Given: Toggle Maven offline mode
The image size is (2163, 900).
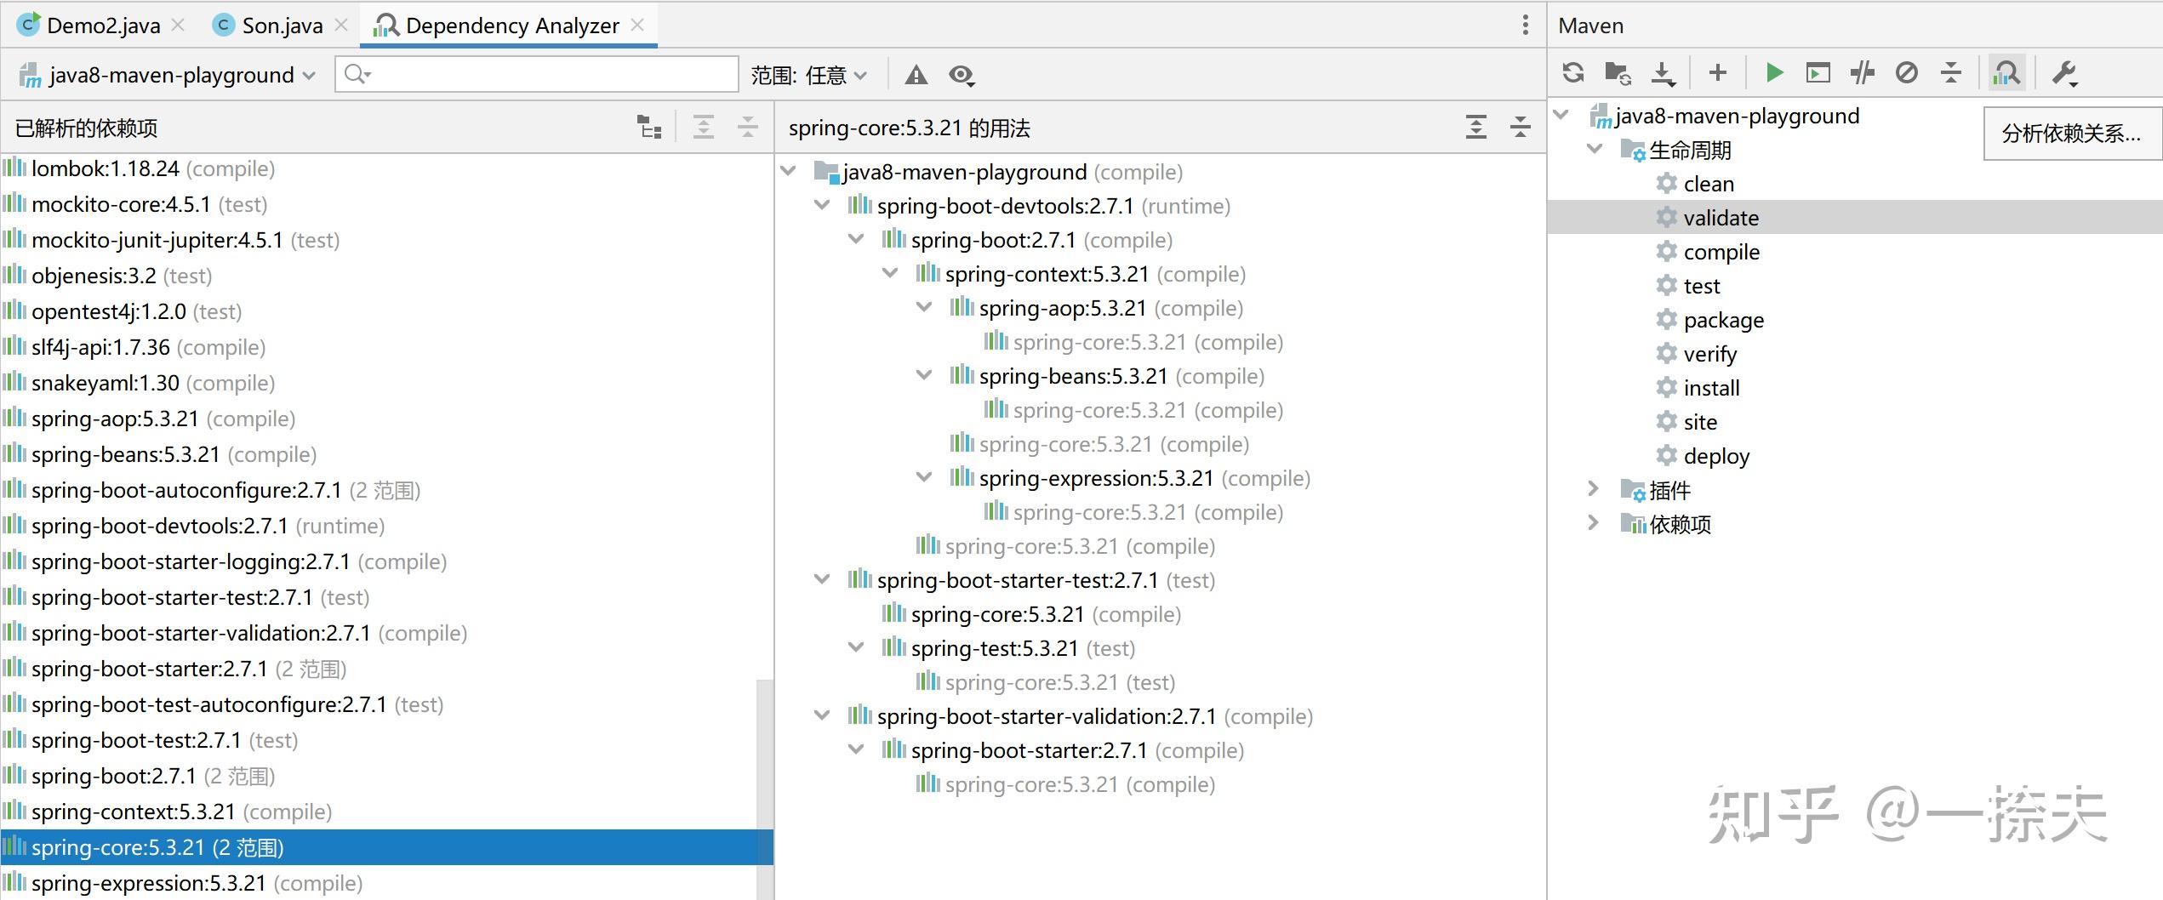Looking at the screenshot, I should click(1907, 73).
